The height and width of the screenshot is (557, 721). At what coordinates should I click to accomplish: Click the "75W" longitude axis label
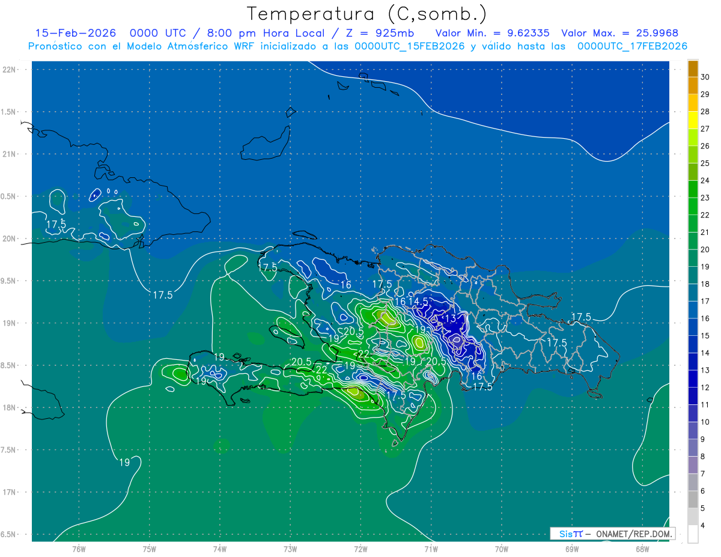coord(150,549)
